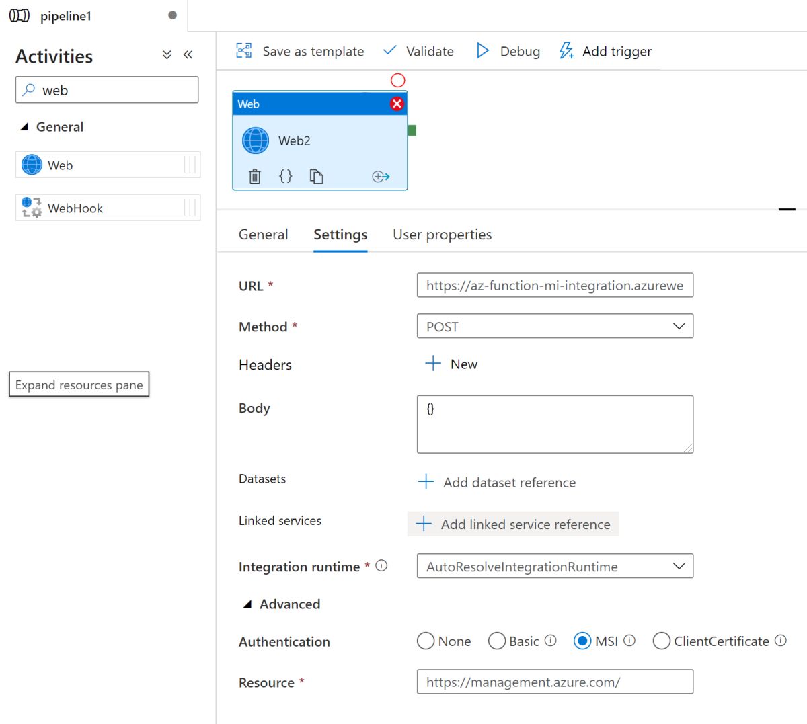
Task: Clone the Web2 activity with copy icon
Action: pyautogui.click(x=316, y=177)
